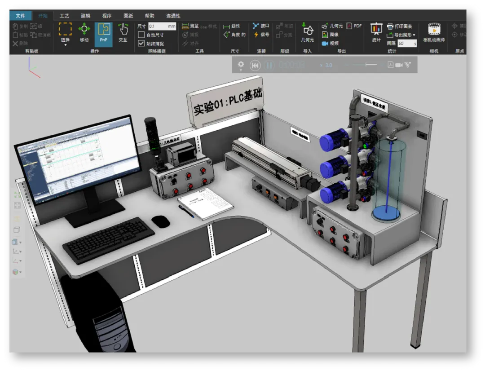The image size is (485, 371).
Task: Uncheck Always Snap (始终捕捉) checkbox
Action: [x=141, y=44]
